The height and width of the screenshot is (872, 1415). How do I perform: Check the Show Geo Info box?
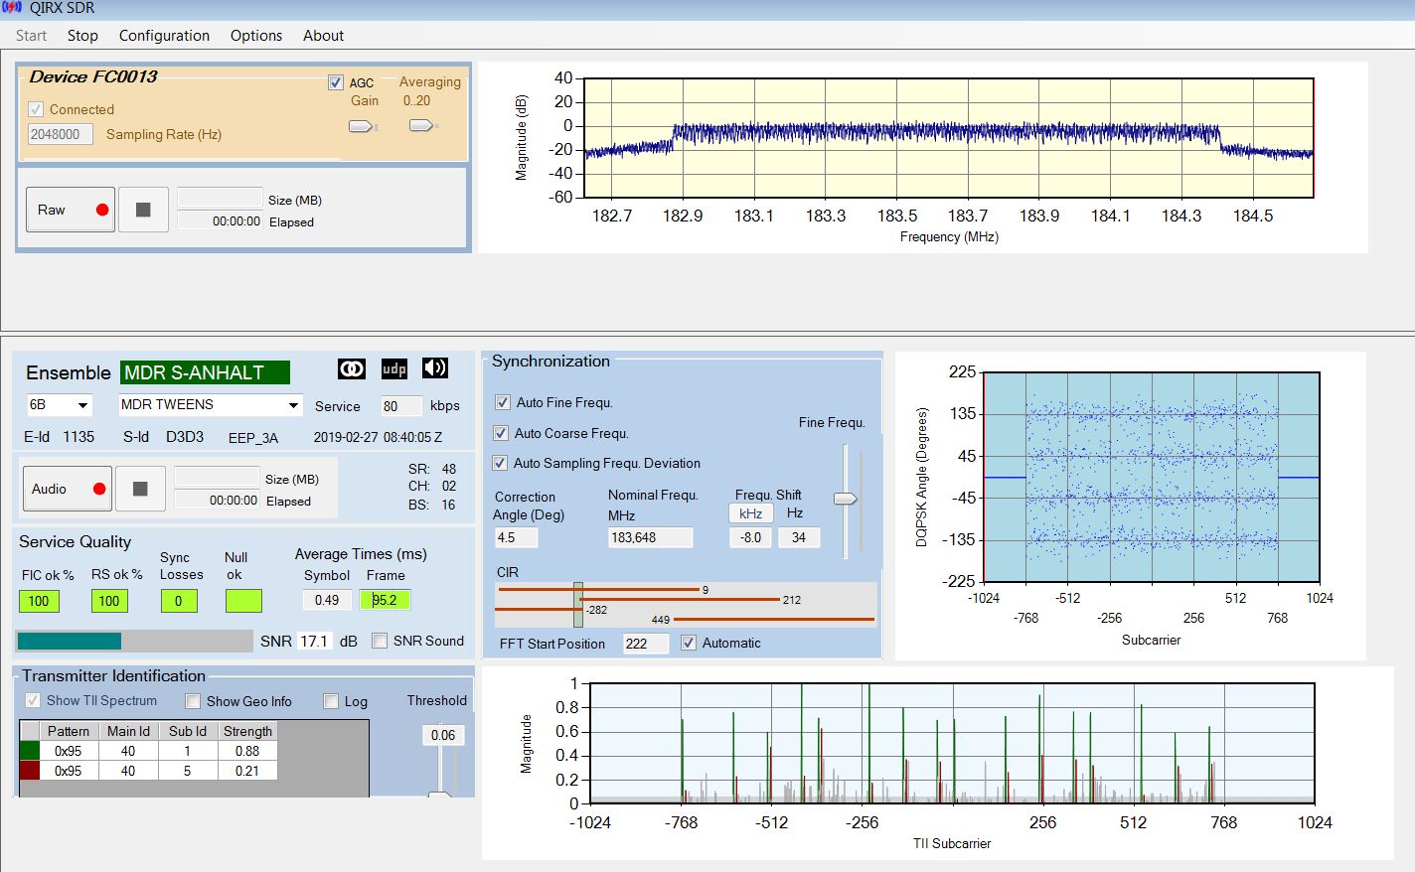coord(193,701)
